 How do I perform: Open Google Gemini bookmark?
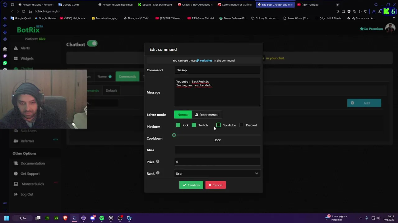45,18
